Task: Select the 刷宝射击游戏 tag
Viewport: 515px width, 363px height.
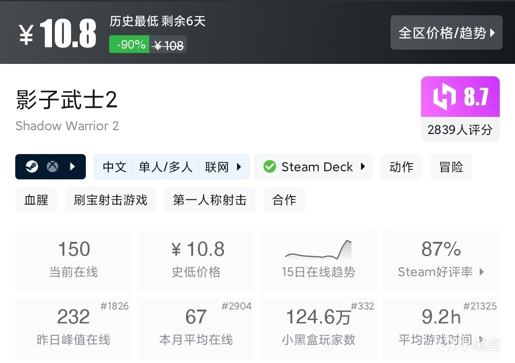Action: (x=111, y=199)
